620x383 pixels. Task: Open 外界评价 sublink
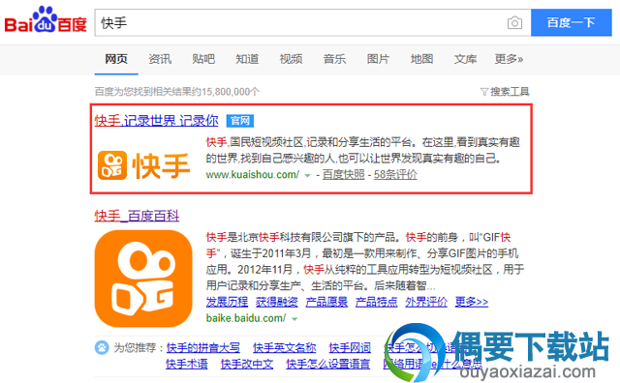coord(426,302)
